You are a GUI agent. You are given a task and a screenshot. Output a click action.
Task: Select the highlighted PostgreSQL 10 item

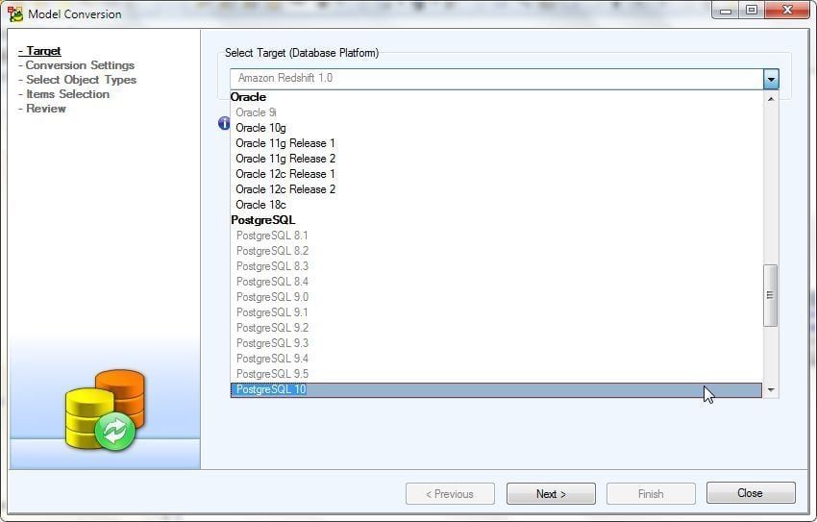pos(496,389)
